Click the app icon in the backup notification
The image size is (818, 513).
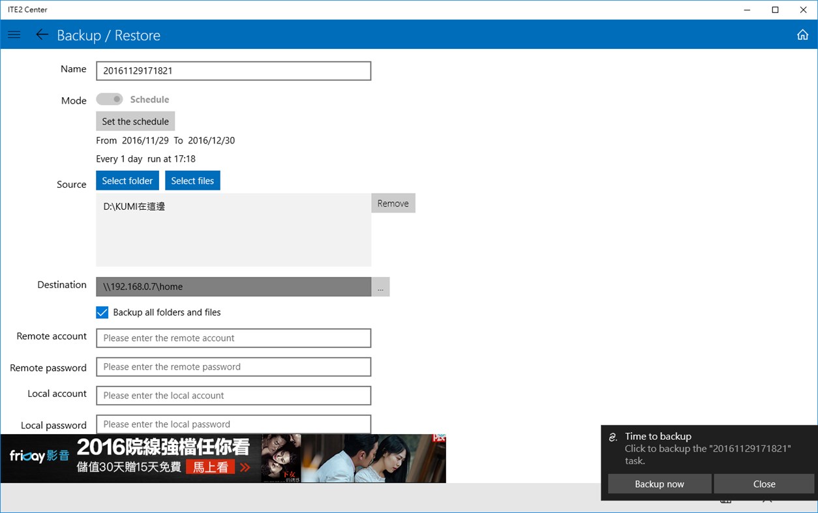pos(612,436)
